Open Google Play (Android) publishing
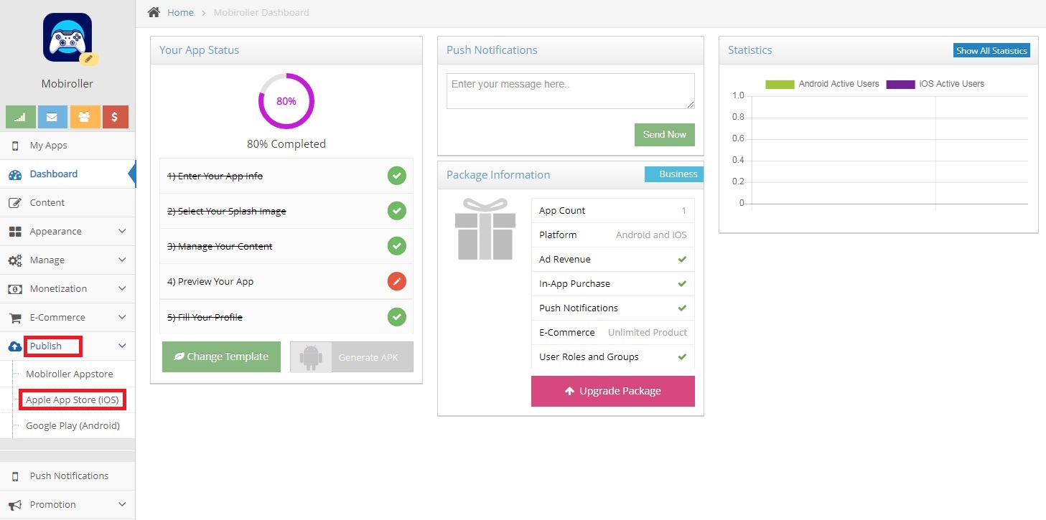 73,425
